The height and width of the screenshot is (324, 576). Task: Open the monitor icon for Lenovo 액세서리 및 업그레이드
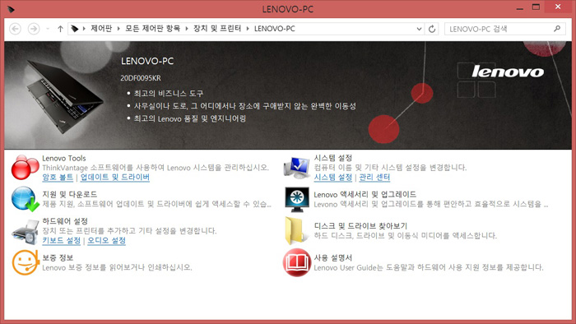click(297, 199)
